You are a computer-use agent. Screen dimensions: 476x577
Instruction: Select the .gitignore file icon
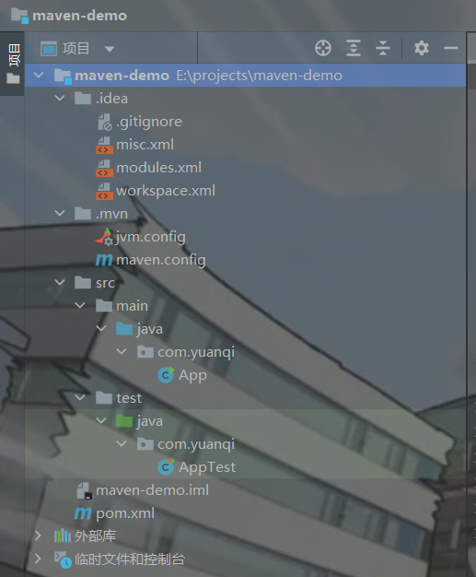pyautogui.click(x=104, y=122)
